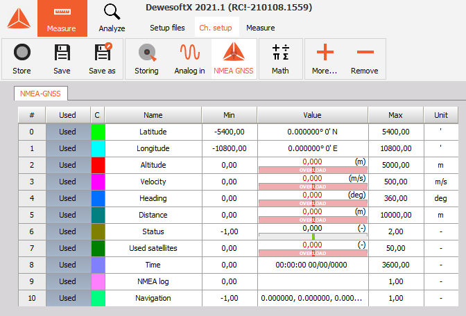466x316 pixels.
Task: Click Heading unit cell deg
Action: pyautogui.click(x=441, y=198)
